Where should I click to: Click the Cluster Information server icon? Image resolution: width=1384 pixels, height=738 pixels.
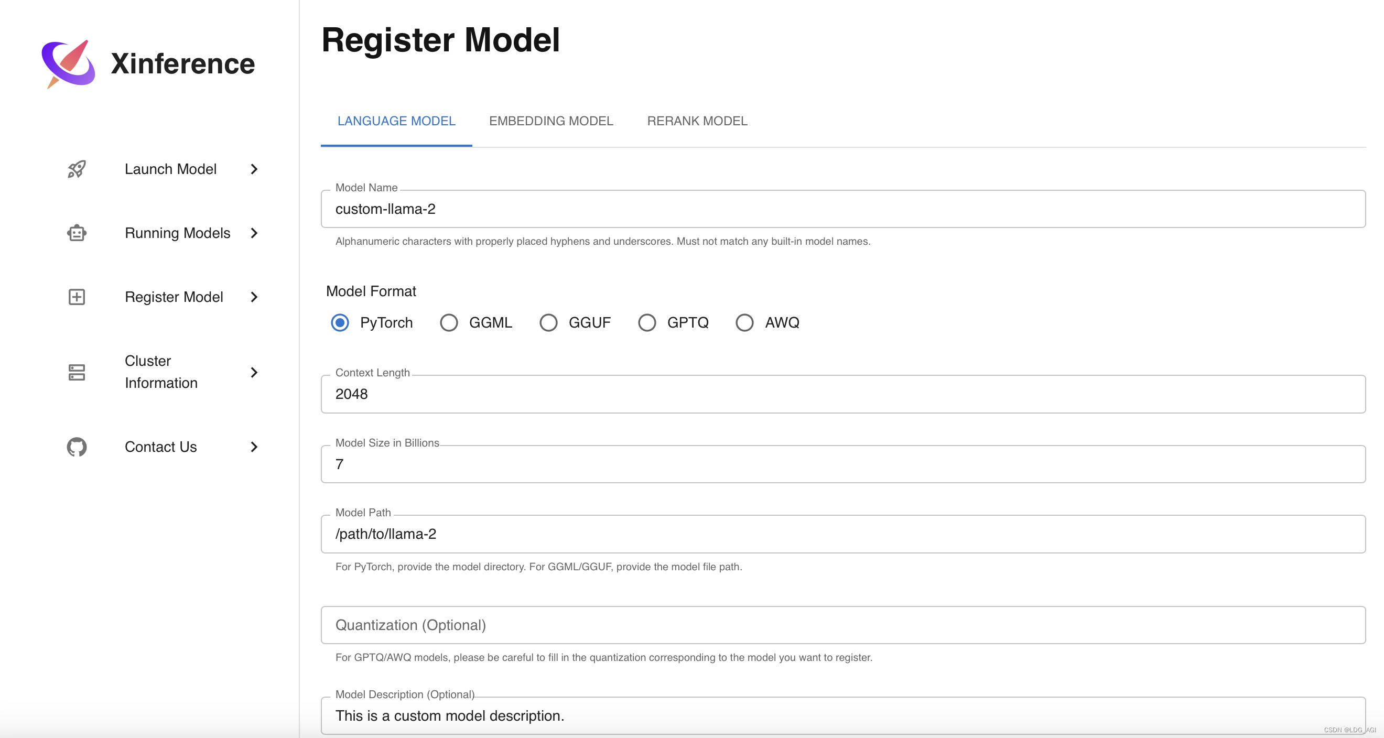(76, 372)
